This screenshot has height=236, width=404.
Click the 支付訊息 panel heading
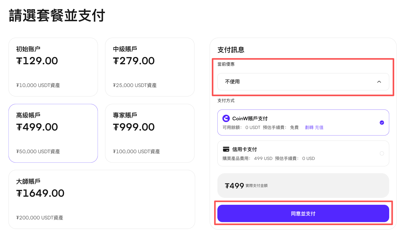pos(231,50)
